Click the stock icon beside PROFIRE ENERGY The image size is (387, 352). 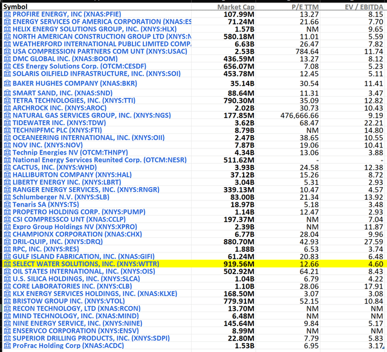tap(7, 14)
